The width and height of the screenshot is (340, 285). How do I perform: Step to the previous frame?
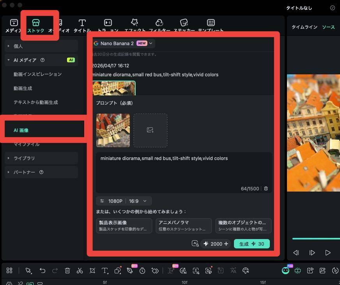click(x=296, y=253)
